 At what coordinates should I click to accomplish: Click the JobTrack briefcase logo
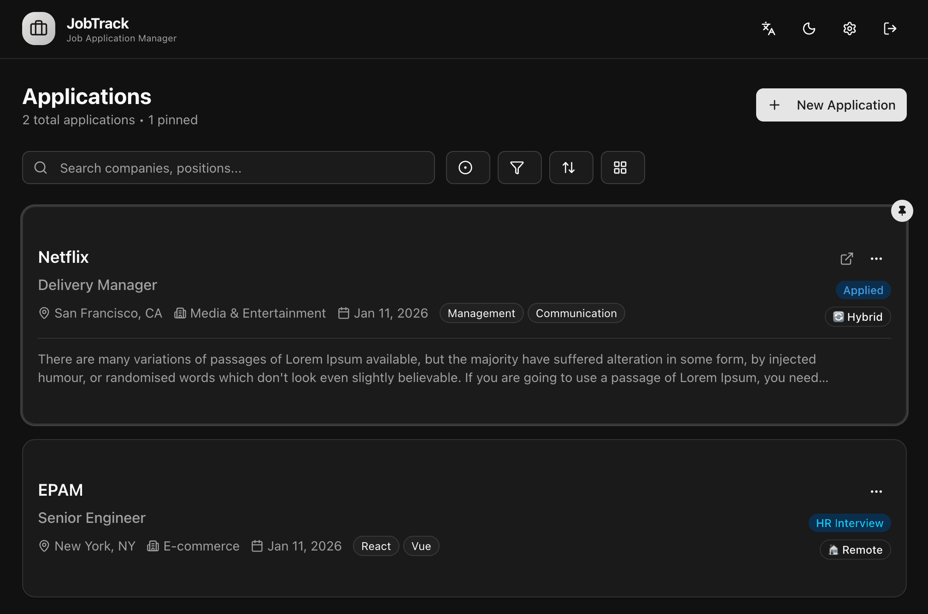(39, 29)
